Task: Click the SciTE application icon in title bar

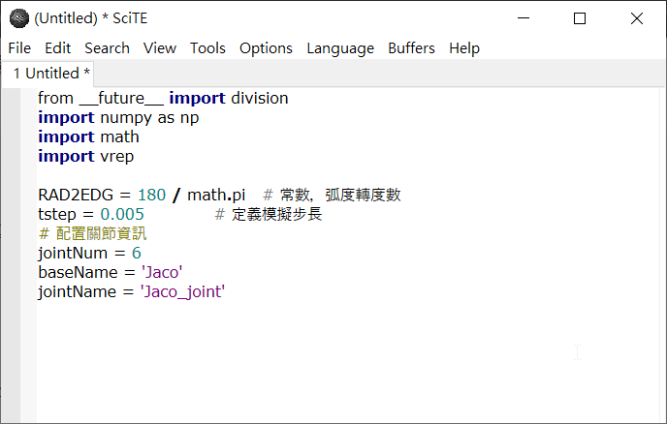Action: pos(19,18)
